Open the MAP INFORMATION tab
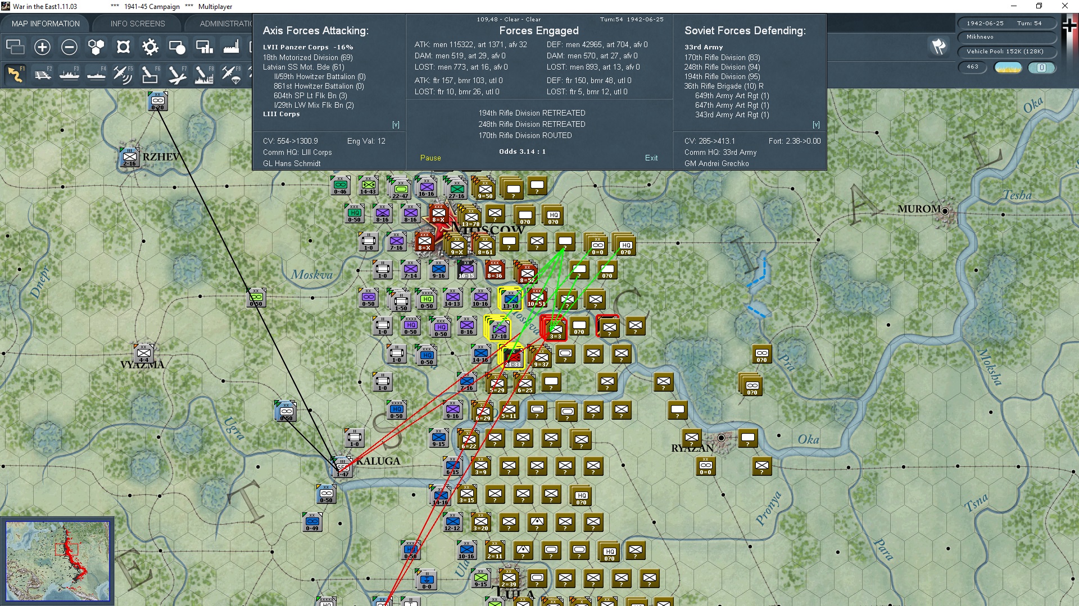This screenshot has height=606, width=1079. (x=46, y=24)
